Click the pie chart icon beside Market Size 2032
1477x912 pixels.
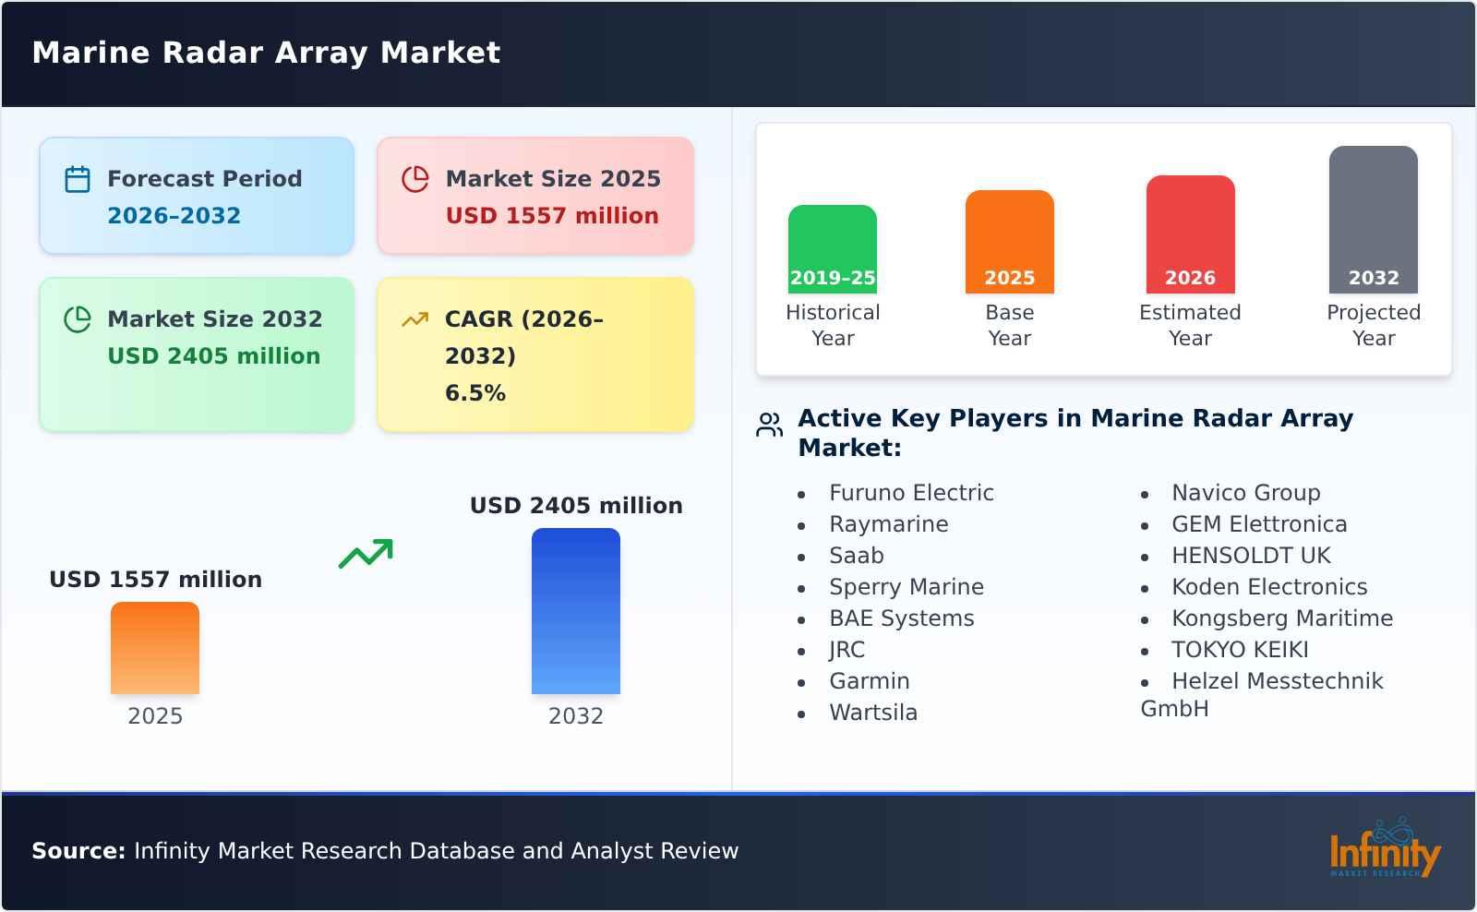[x=78, y=320]
